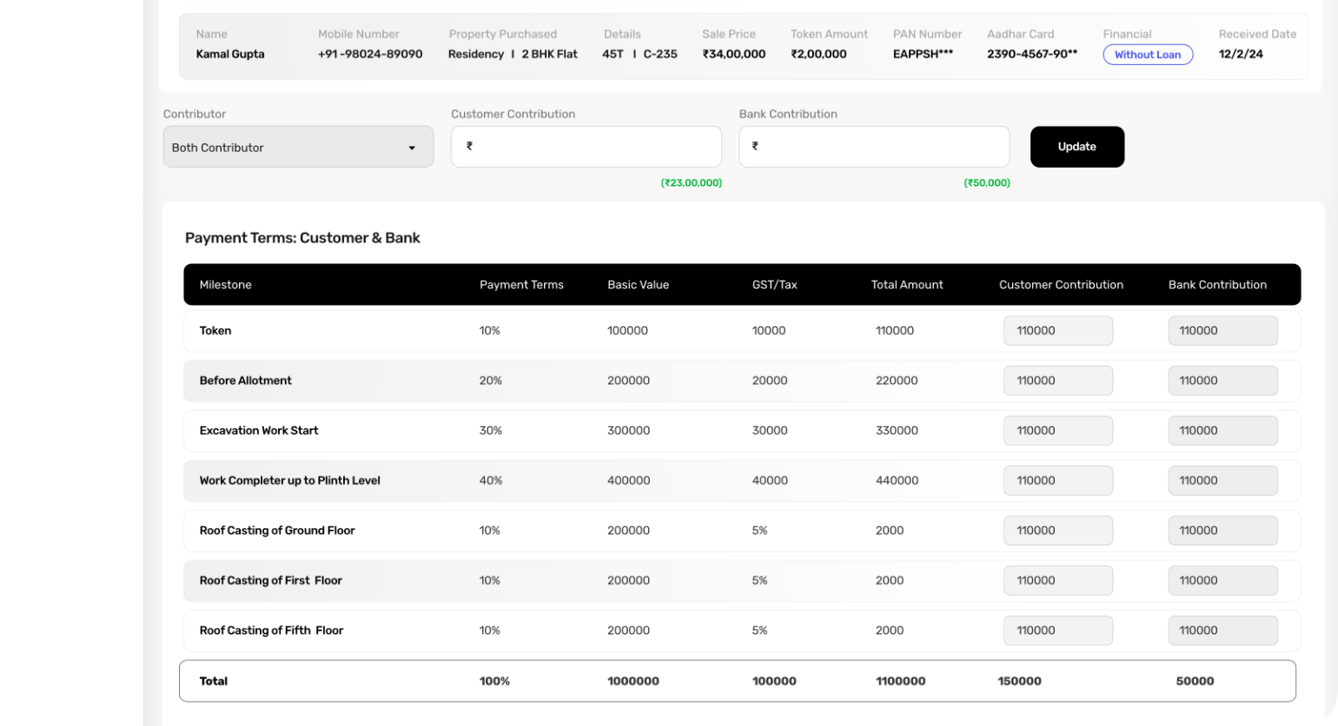
Task: Click the Kamal Gupta customer name
Action: point(230,54)
